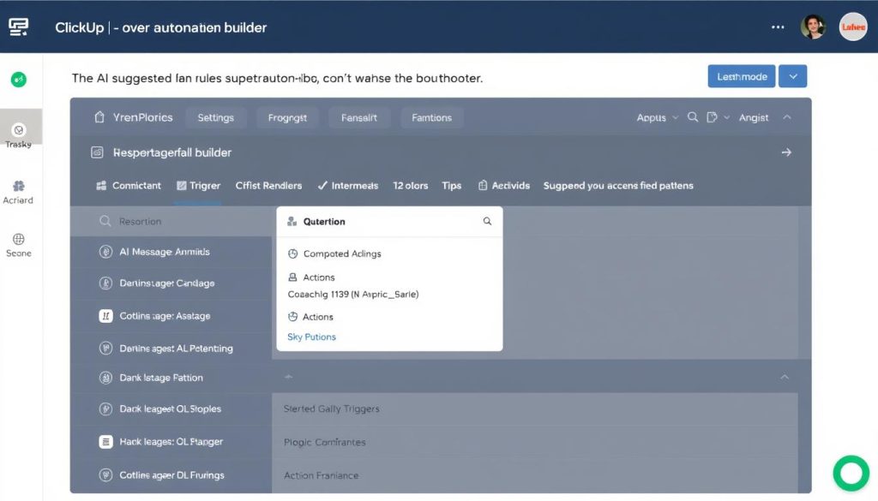Switch to the Settings tab
This screenshot has width=878, height=501.
pos(215,117)
